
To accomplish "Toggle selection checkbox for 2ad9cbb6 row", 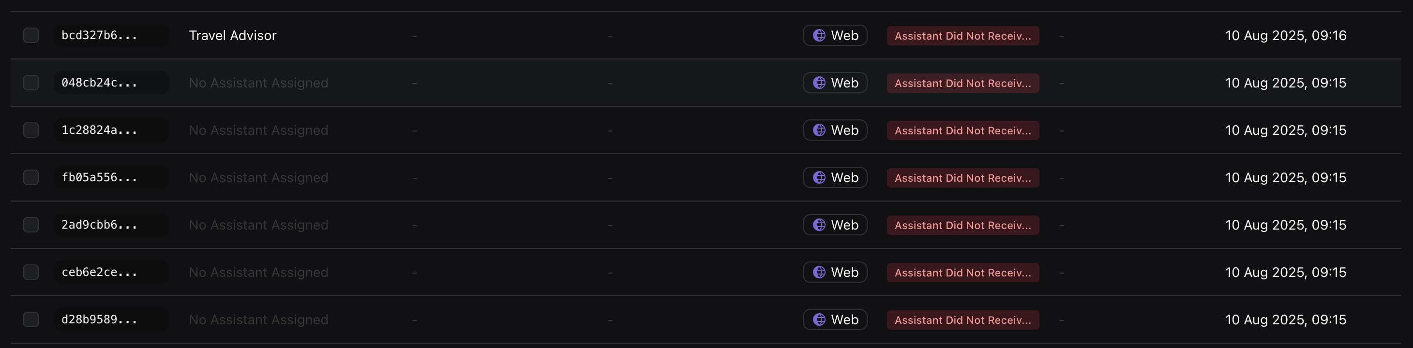I will 31,225.
